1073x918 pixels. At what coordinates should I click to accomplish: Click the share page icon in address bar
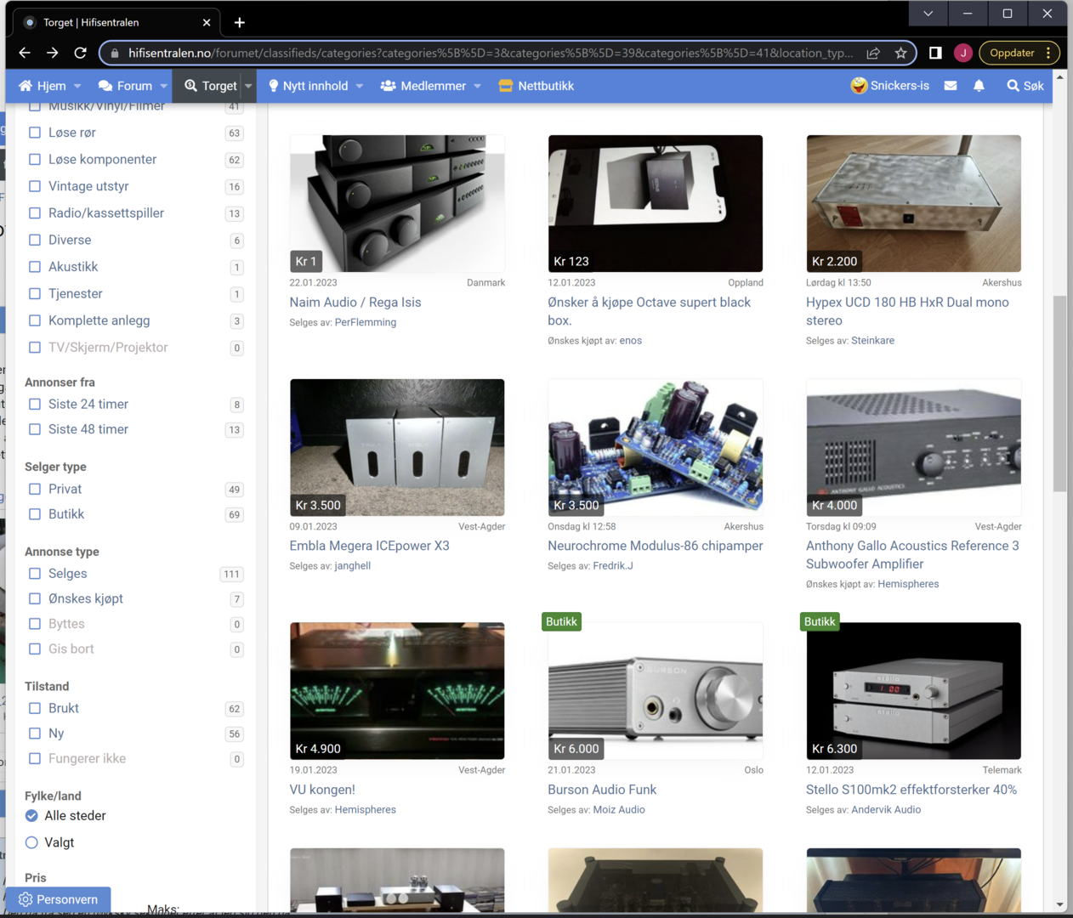[873, 53]
